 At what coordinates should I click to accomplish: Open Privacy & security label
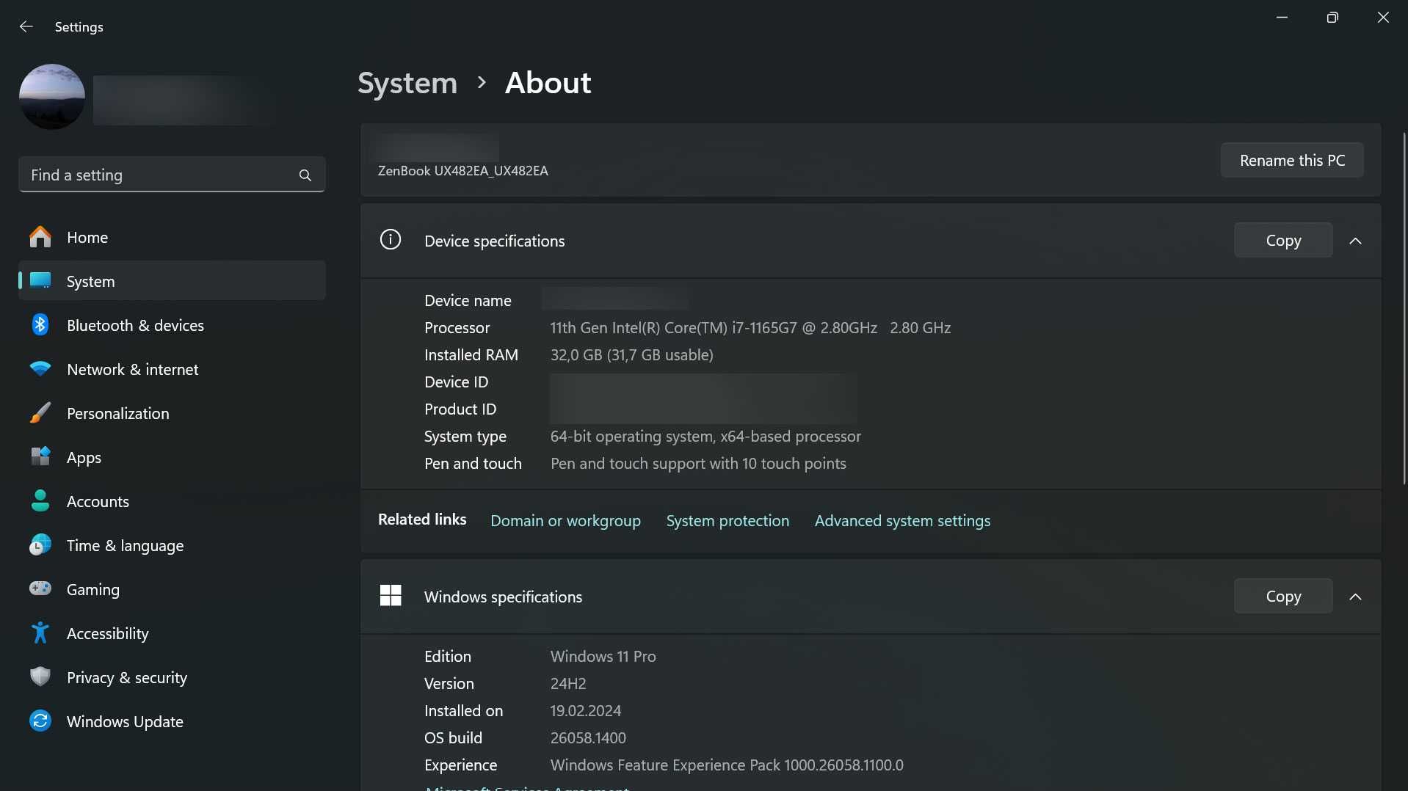tap(126, 677)
